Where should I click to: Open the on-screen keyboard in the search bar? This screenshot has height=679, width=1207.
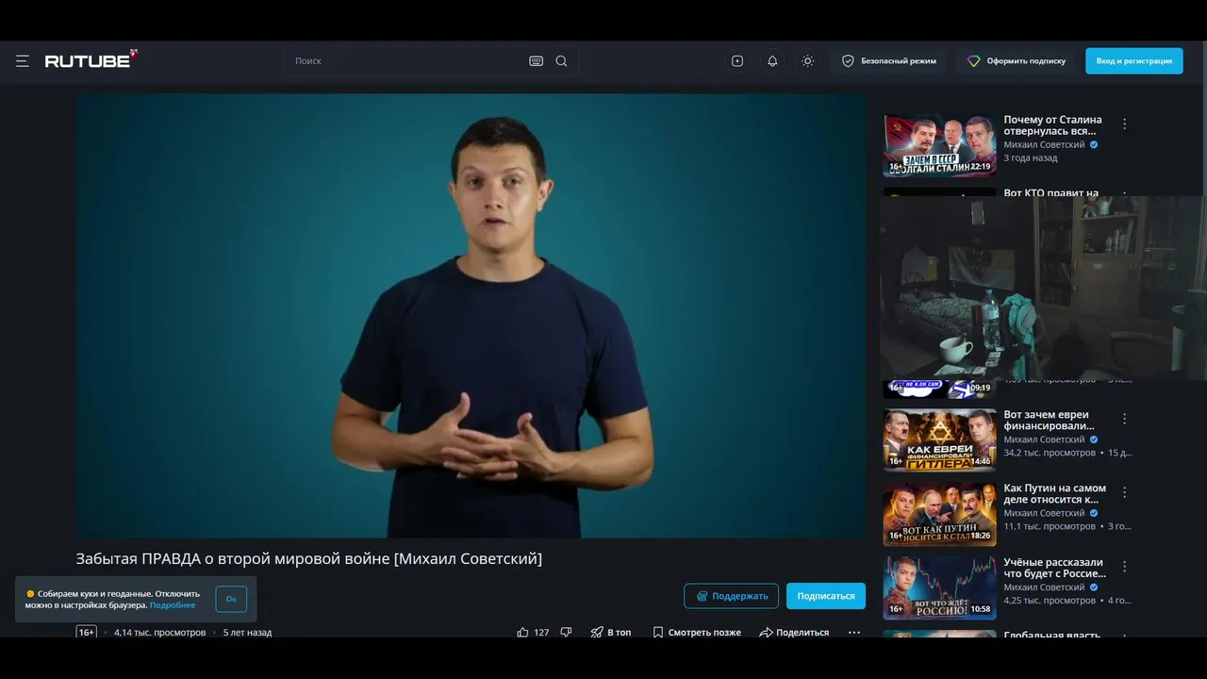pos(536,61)
